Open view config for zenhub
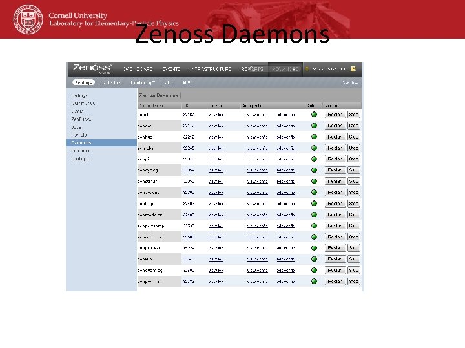 (x=258, y=137)
